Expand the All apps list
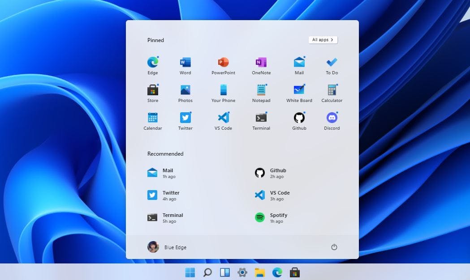Viewport: 470px width, 280px height. [323, 40]
